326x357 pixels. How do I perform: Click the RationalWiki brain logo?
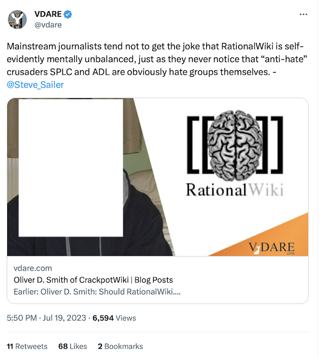(235, 145)
